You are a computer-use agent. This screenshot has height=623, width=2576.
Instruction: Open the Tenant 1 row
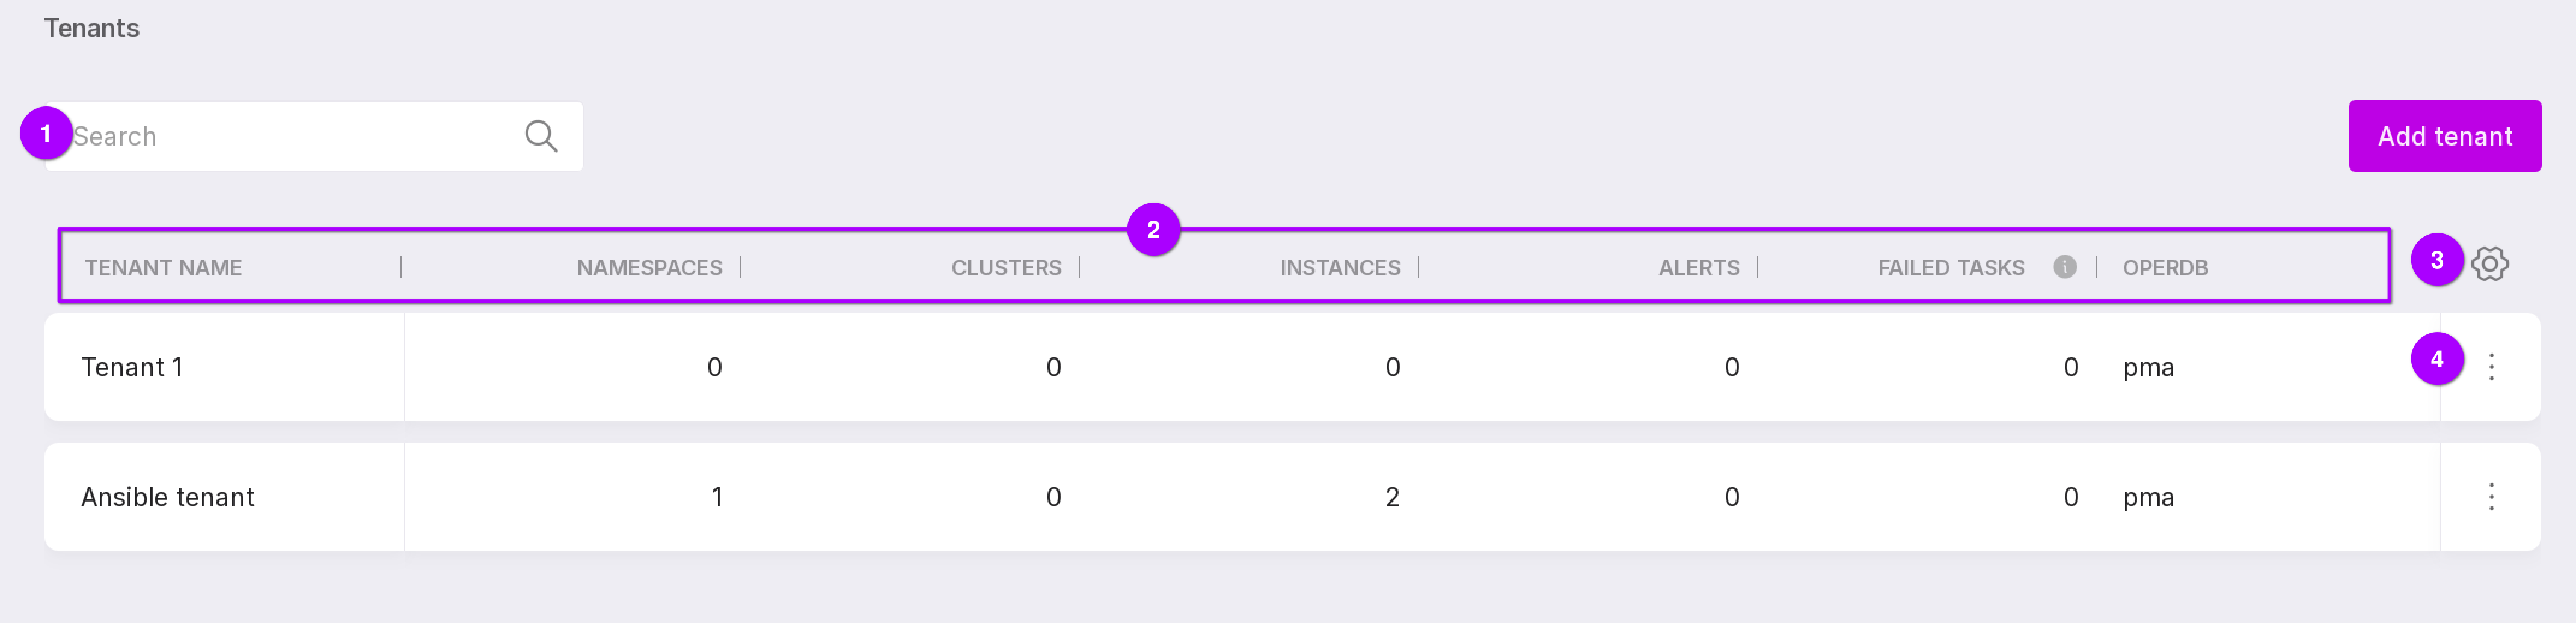tap(132, 368)
